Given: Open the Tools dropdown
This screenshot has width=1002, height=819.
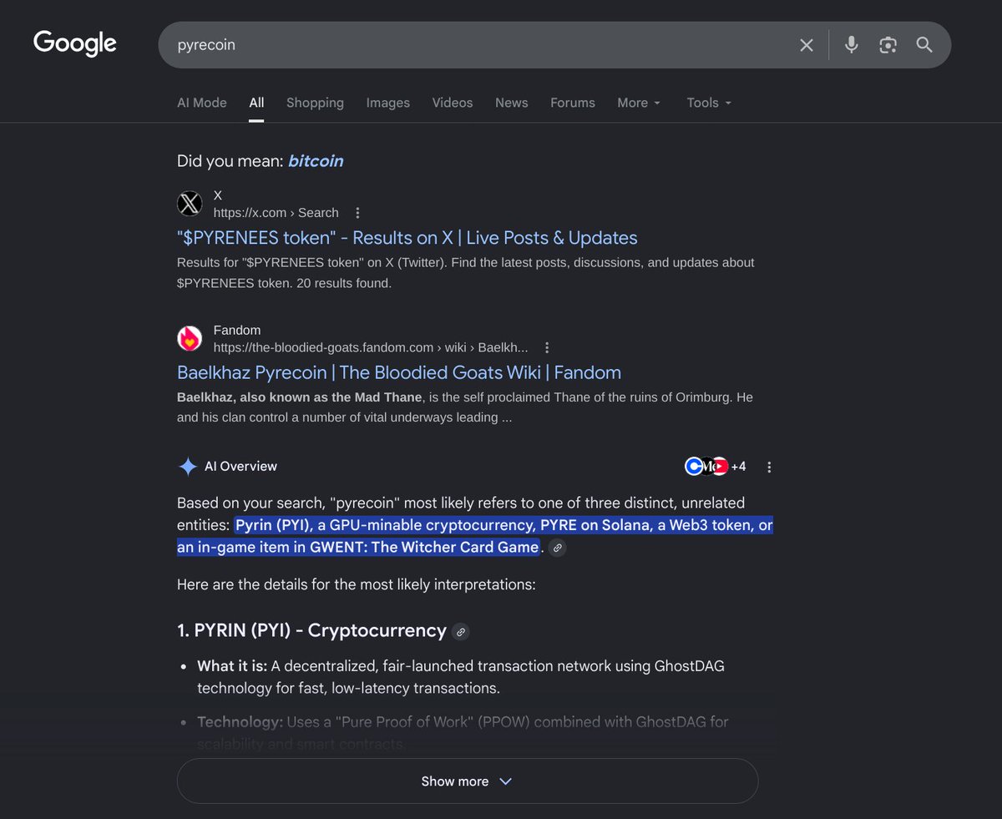Looking at the screenshot, I should [x=709, y=103].
